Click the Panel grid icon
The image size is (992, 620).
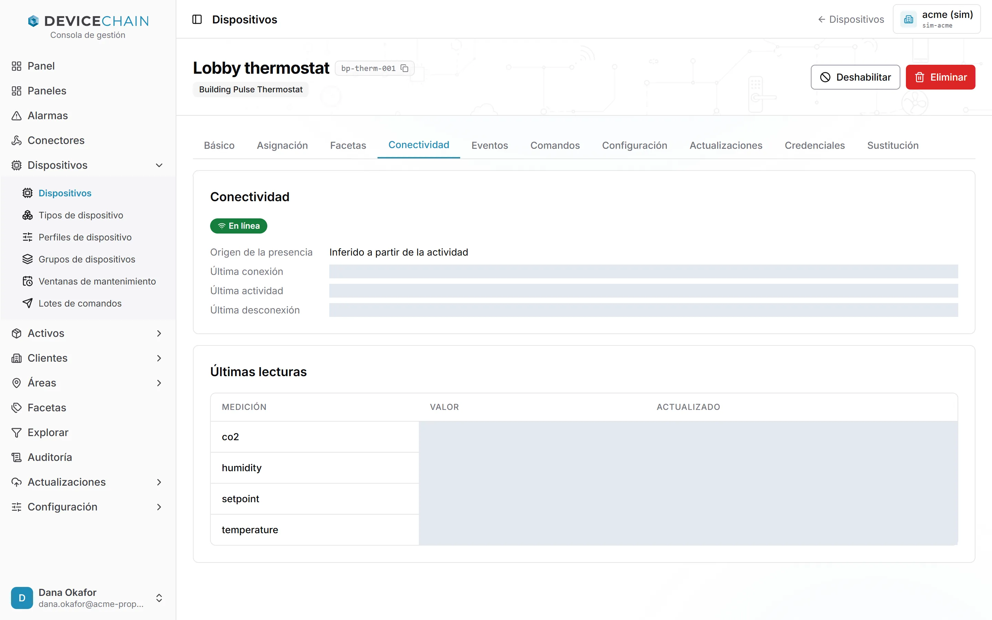17,66
